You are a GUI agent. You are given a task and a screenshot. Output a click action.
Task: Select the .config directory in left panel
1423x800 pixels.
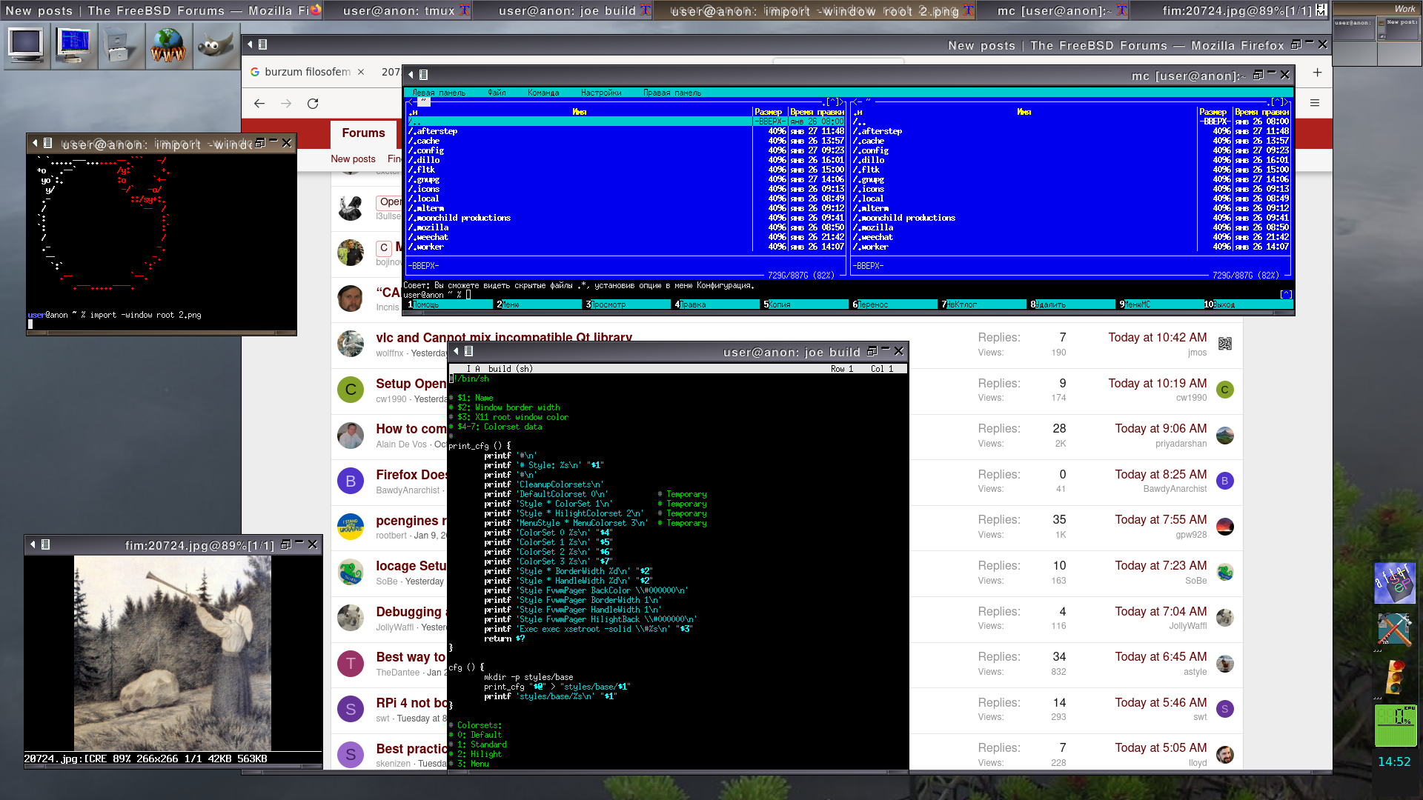click(x=426, y=150)
